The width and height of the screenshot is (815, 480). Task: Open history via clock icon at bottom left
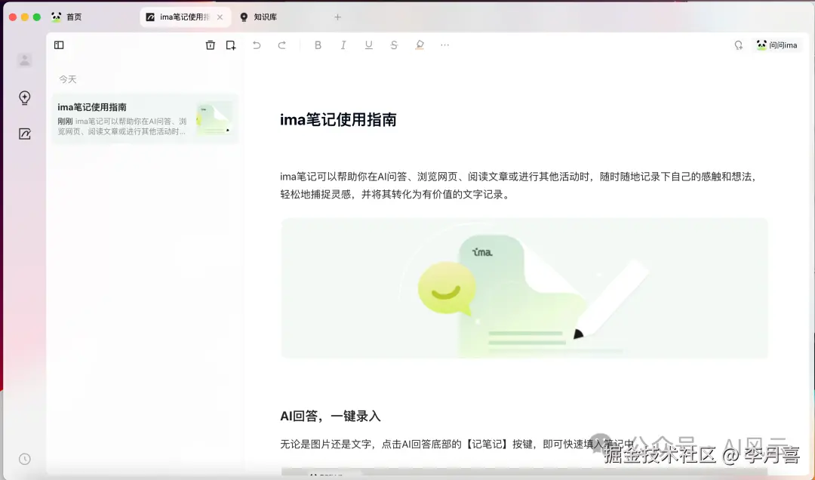[x=23, y=458]
